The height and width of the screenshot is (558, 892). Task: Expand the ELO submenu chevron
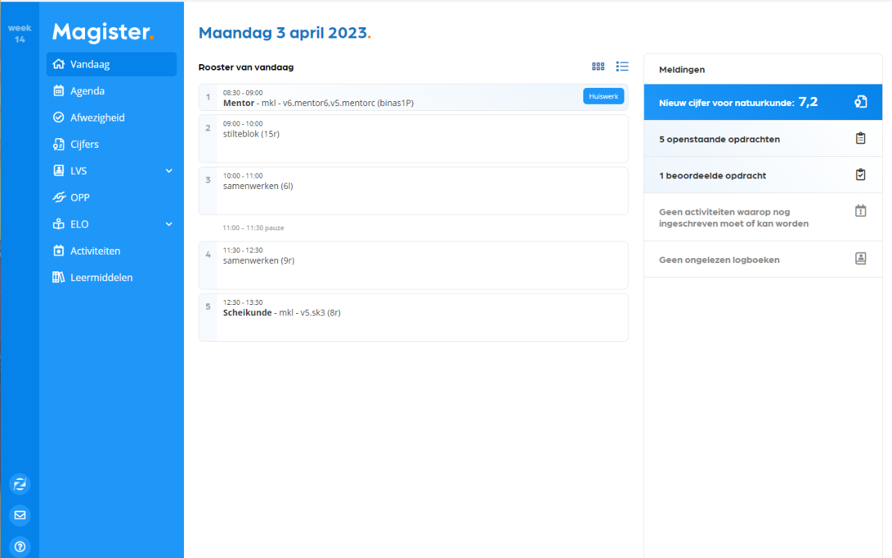click(x=169, y=224)
